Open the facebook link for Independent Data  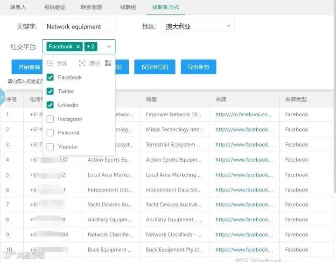[244, 190]
